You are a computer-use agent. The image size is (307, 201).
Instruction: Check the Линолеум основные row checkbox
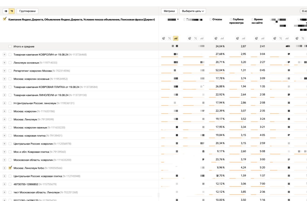click(10, 62)
